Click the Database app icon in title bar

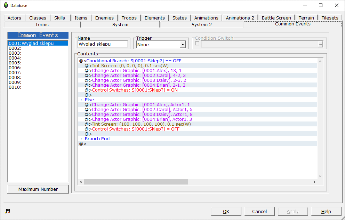pos(6,5)
